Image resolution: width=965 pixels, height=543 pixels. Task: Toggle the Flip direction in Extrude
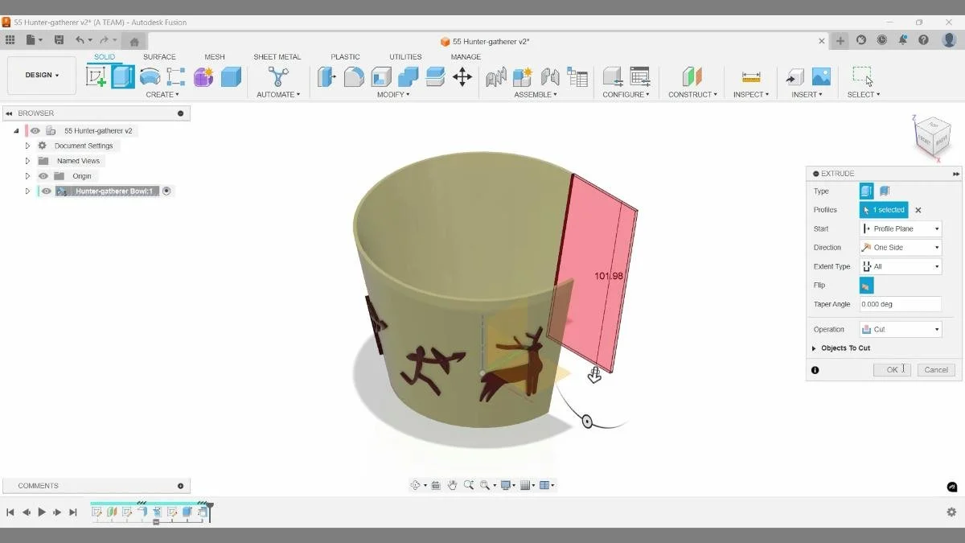pos(867,285)
